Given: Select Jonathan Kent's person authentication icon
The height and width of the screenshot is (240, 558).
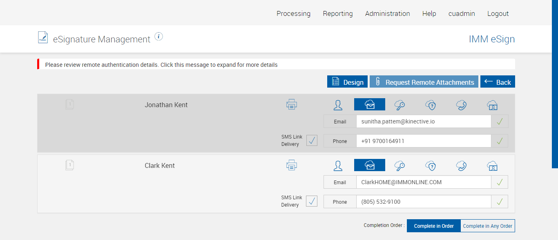Looking at the screenshot, I should pyautogui.click(x=338, y=105).
